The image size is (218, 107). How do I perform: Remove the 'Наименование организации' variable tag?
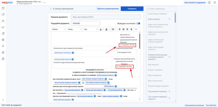click(73, 53)
